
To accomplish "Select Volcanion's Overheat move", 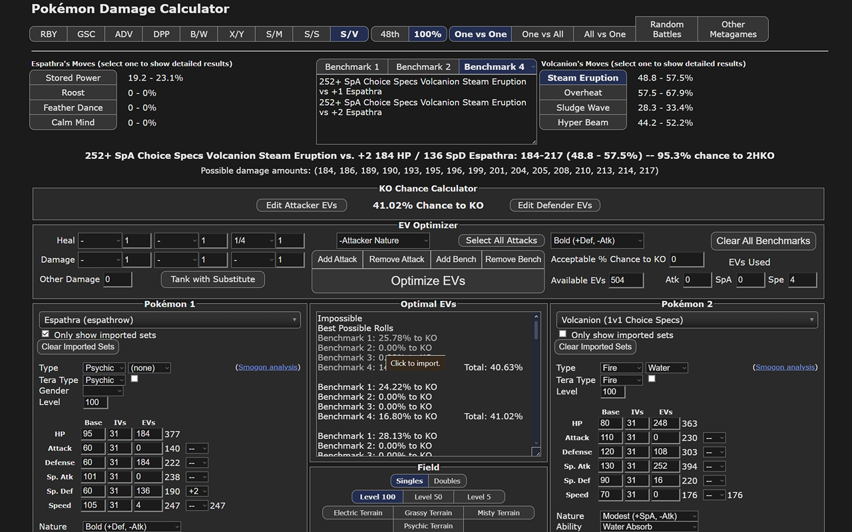I will [x=583, y=92].
